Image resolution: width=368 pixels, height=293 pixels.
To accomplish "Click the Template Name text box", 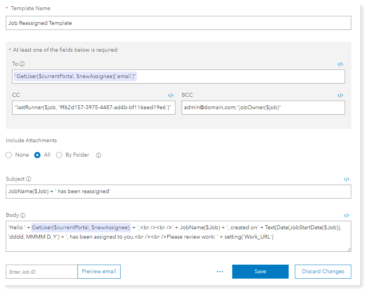I will tap(179, 23).
